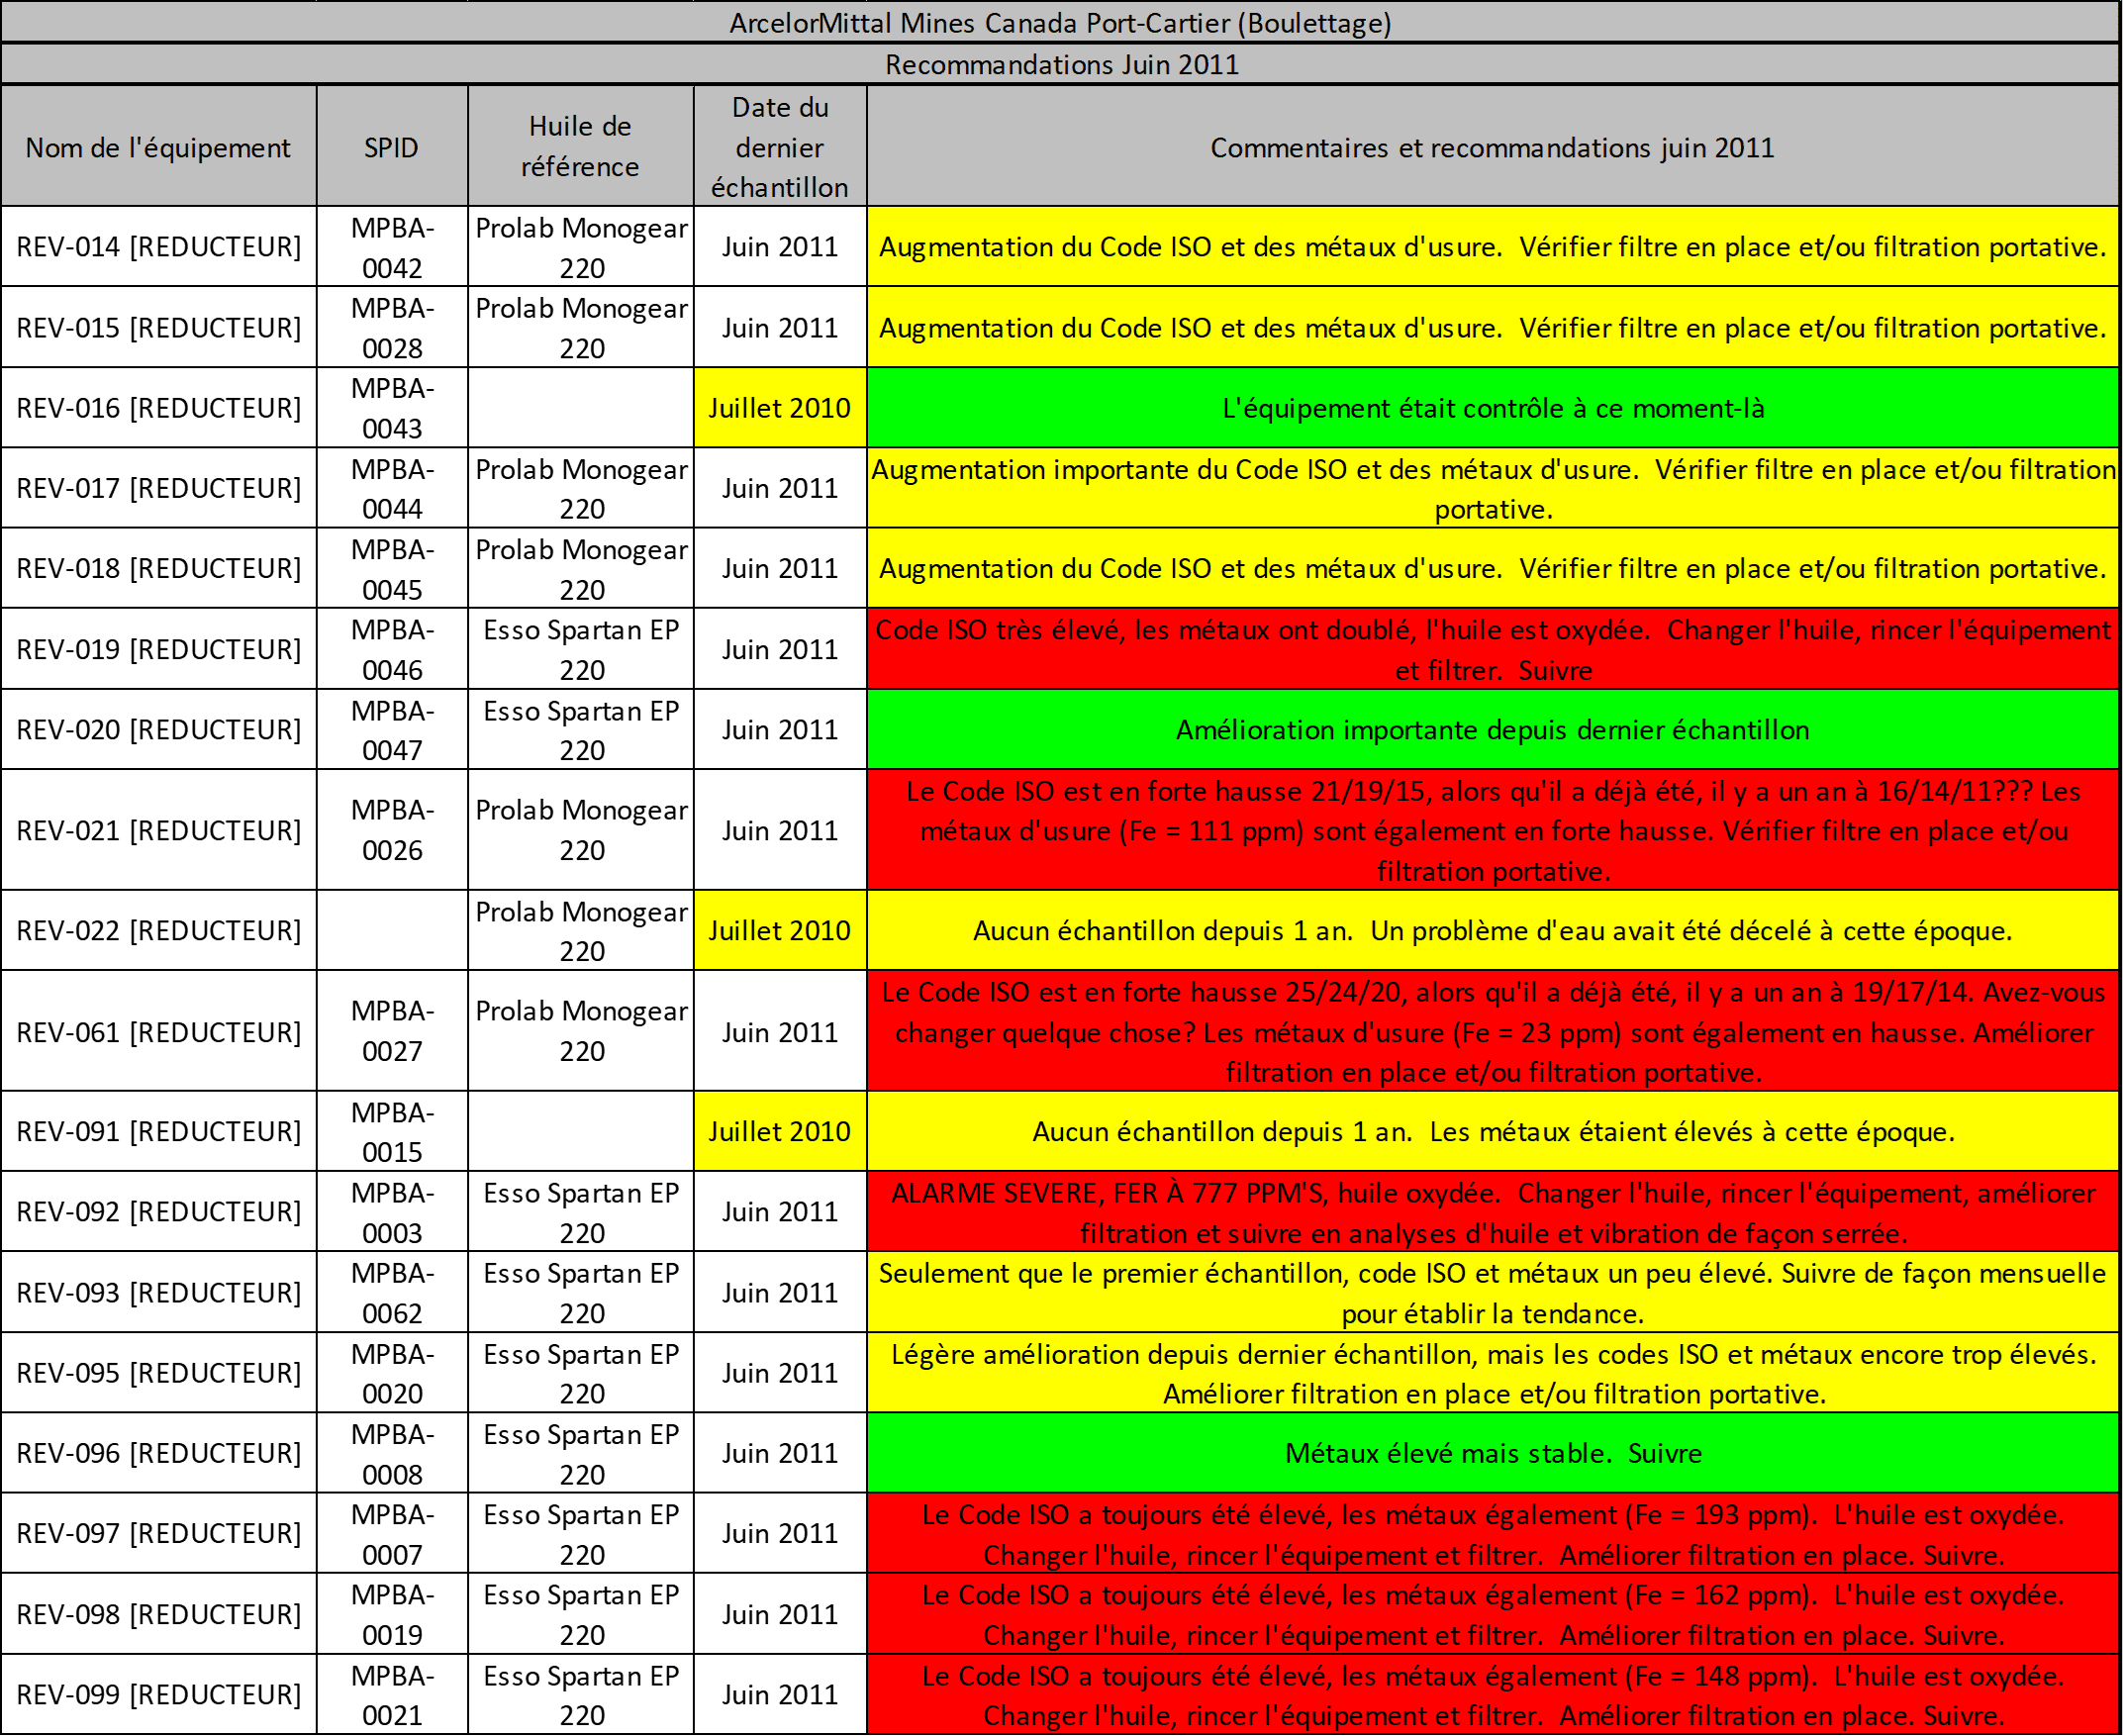Select the MPBA-0062 SPID cell
This screenshot has width=2123, height=1736.
[392, 1292]
